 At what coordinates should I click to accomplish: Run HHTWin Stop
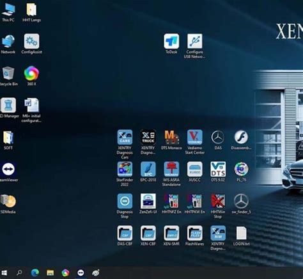[x=218, y=206]
